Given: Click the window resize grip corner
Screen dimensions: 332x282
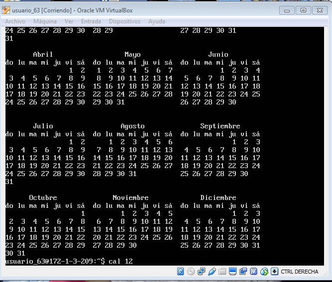Looking at the screenshot, I should point(325,274).
